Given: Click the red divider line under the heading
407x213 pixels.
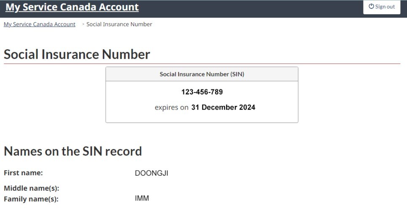Looking at the screenshot, I should (x=253, y=64).
